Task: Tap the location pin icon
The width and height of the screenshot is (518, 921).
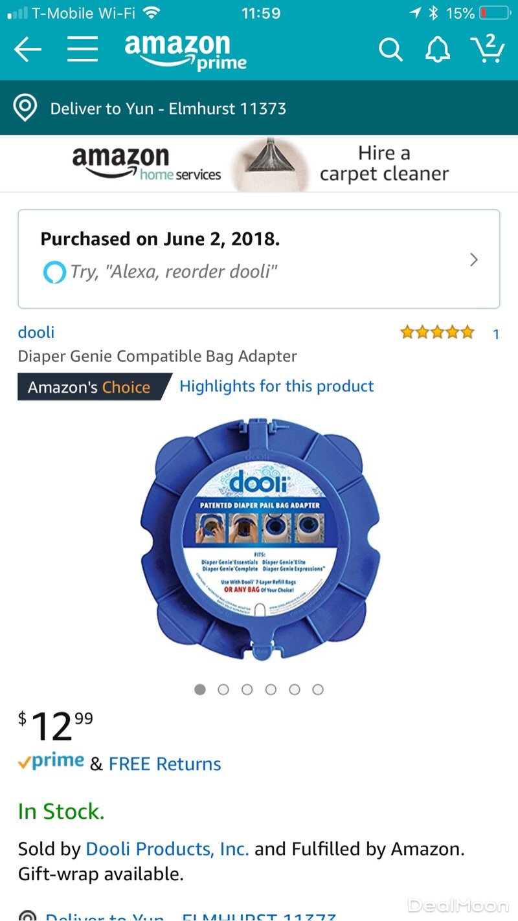Action: point(25,108)
